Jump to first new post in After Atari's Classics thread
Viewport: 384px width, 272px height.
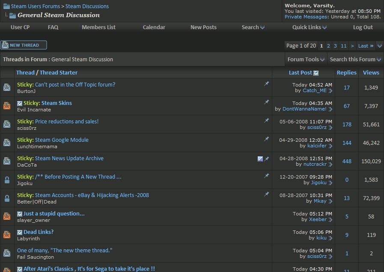(20, 269)
